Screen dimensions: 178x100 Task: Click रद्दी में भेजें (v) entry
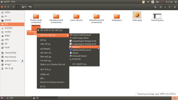(53, 70)
